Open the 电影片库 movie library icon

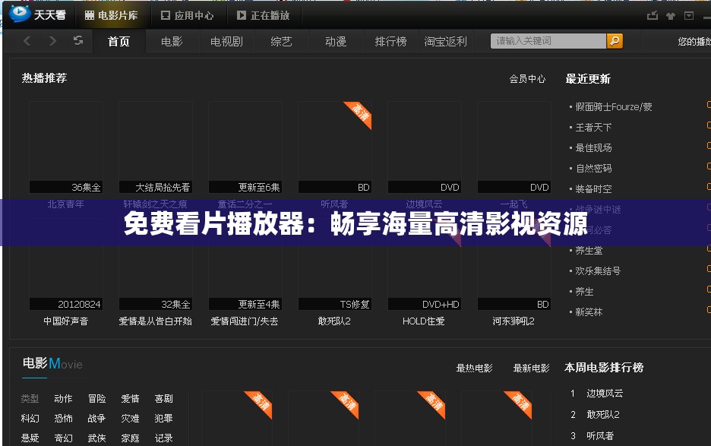pyautogui.click(x=90, y=14)
